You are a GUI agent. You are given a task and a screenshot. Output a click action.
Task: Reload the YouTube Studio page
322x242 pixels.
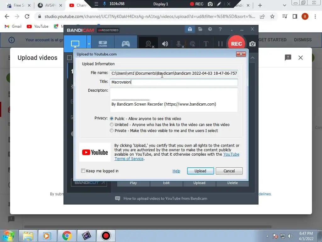tap(27, 16)
